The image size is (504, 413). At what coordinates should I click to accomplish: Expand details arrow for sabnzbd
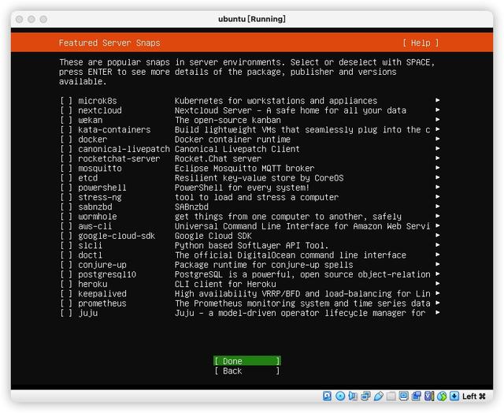pos(438,206)
